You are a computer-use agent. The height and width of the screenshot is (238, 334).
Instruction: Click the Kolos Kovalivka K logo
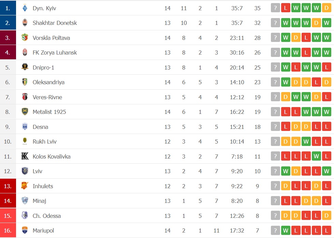pyautogui.click(x=25, y=157)
